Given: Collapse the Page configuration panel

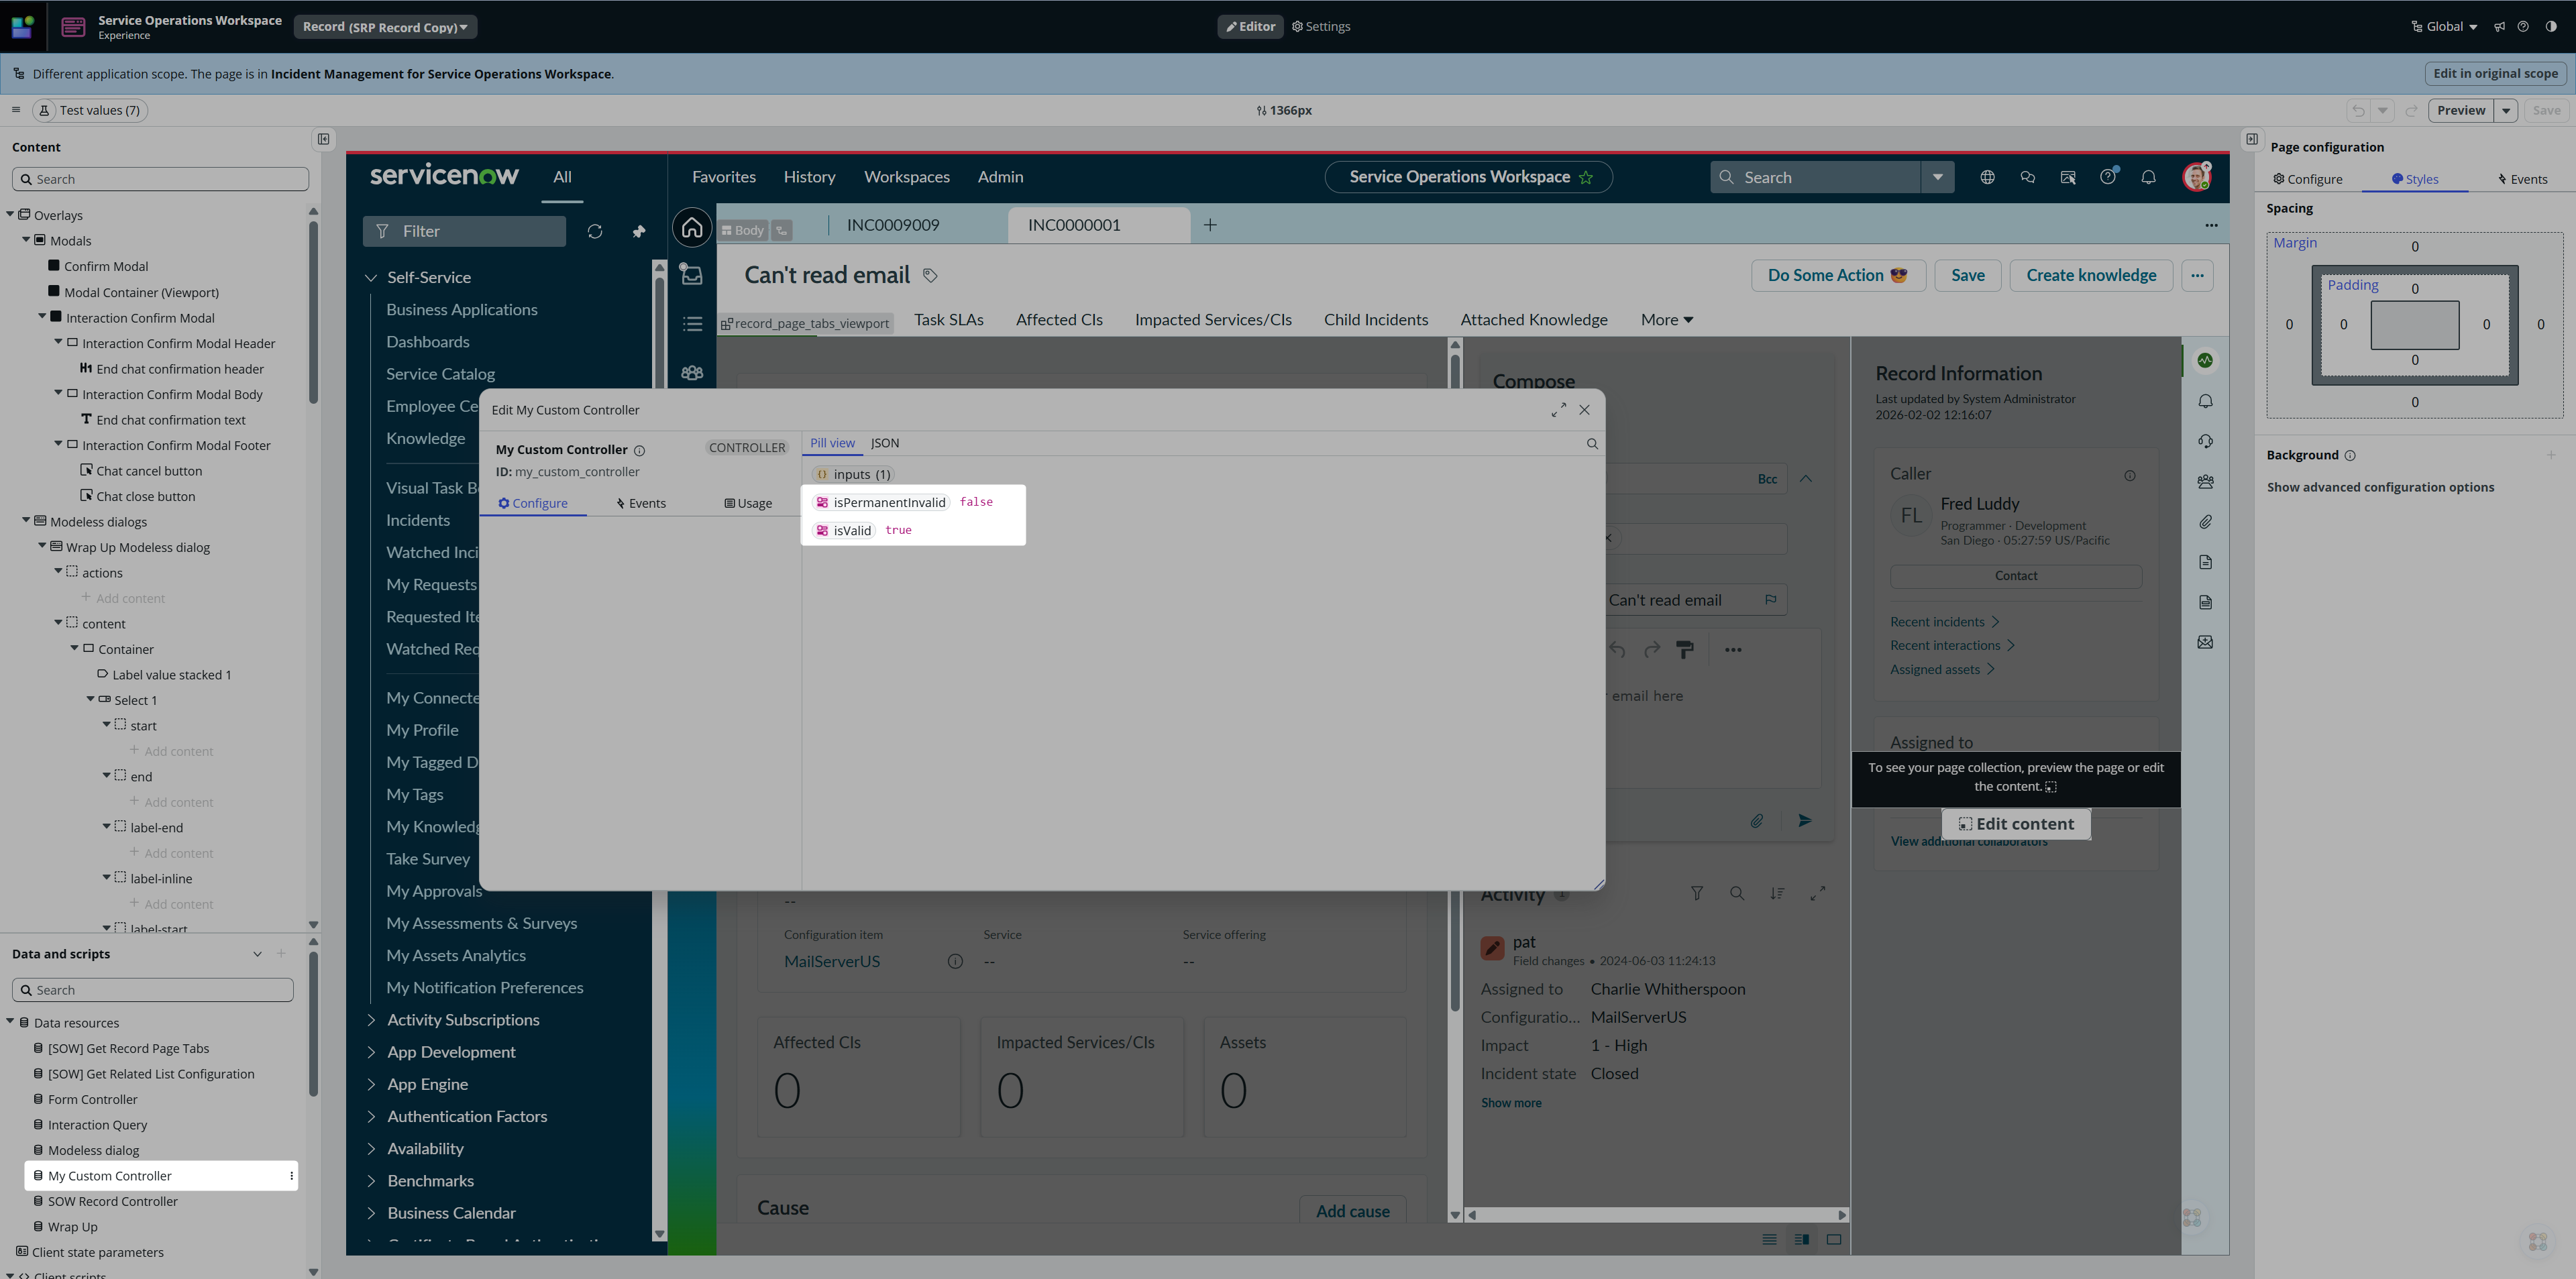Looking at the screenshot, I should [2252, 140].
